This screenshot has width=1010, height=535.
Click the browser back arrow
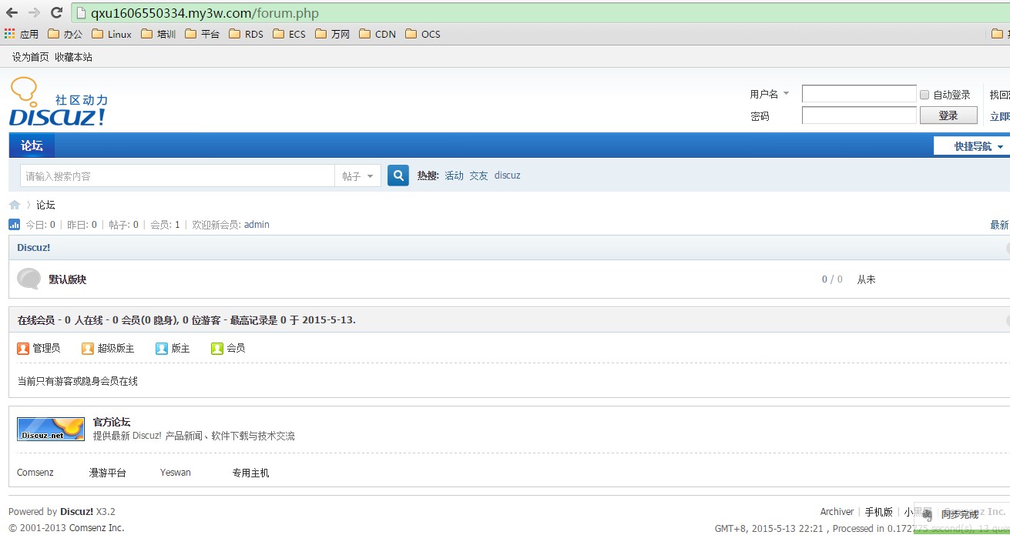(x=12, y=13)
